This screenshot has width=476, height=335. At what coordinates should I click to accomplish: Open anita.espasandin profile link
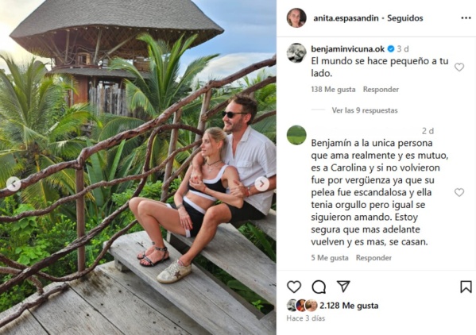point(346,18)
